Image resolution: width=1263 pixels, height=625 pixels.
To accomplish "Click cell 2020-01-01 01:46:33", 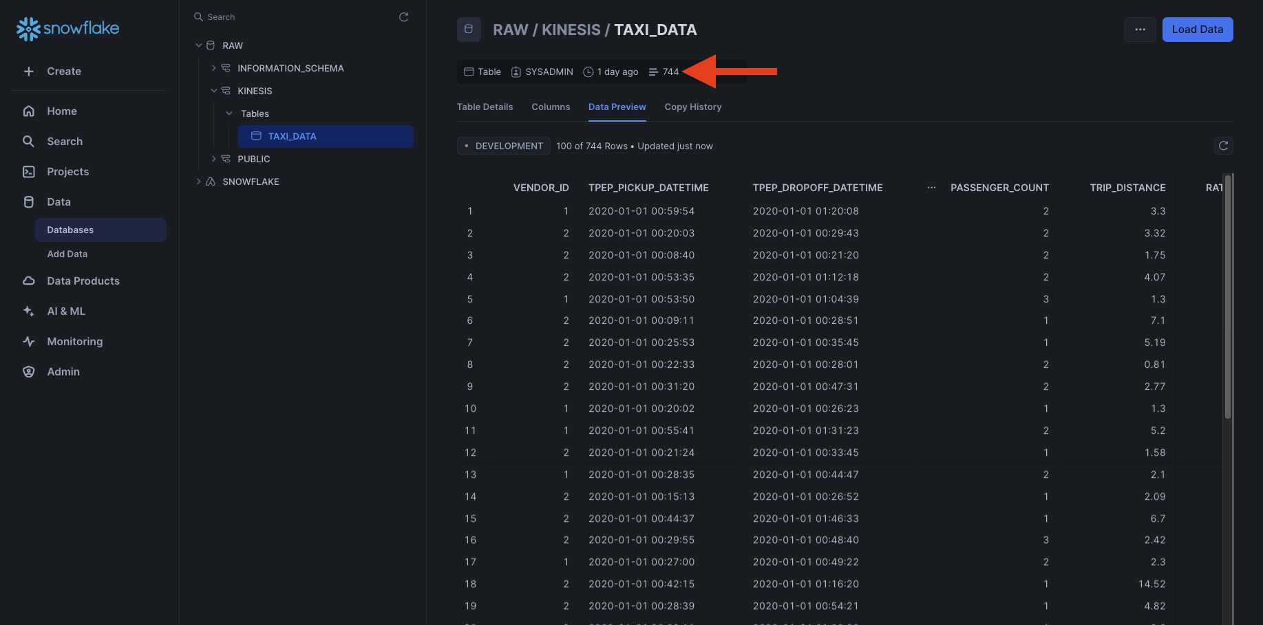I will [806, 518].
